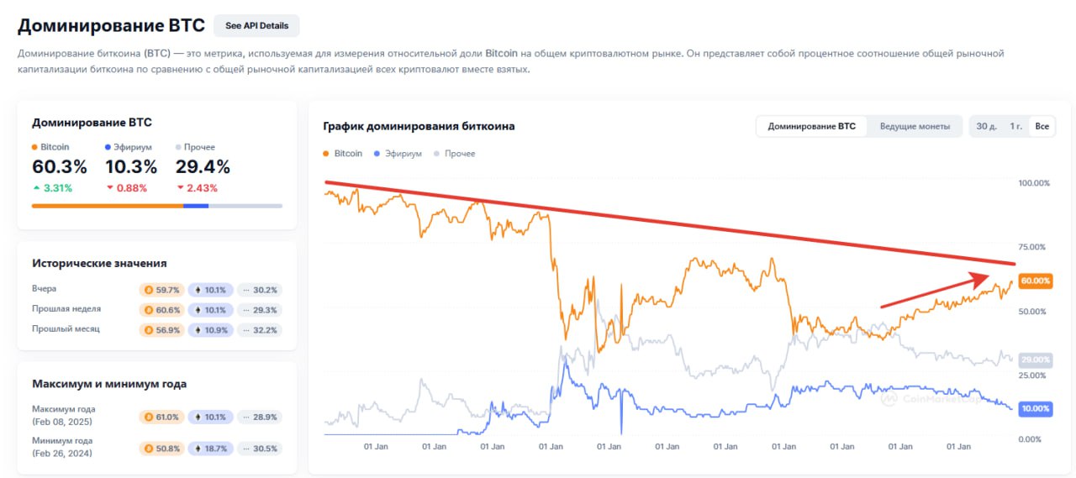Click the See API Details button

[x=256, y=25]
